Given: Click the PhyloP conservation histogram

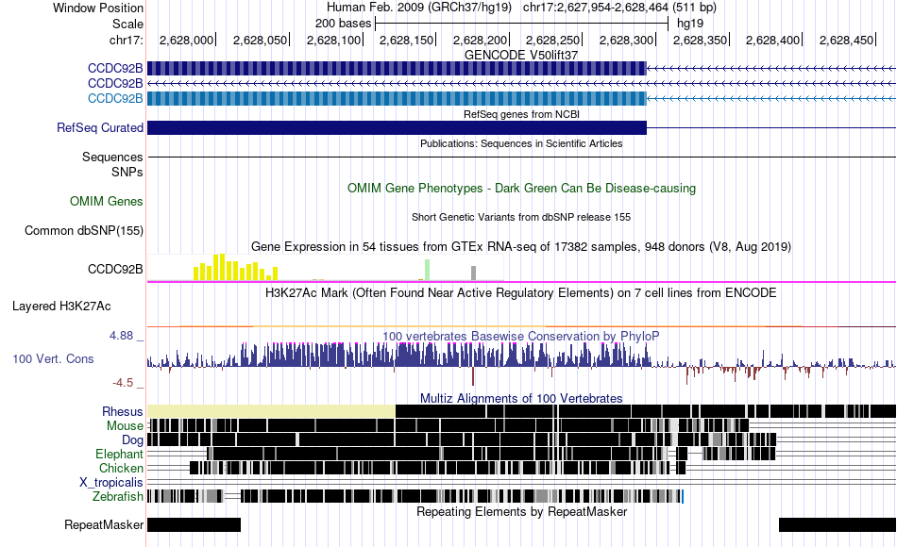Looking at the screenshot, I should [521, 363].
